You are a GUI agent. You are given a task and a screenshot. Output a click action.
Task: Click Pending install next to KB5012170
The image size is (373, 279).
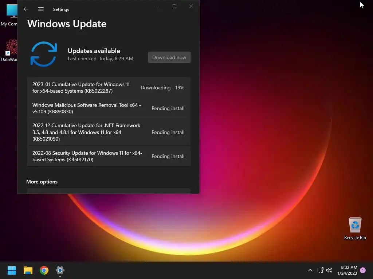(168, 156)
